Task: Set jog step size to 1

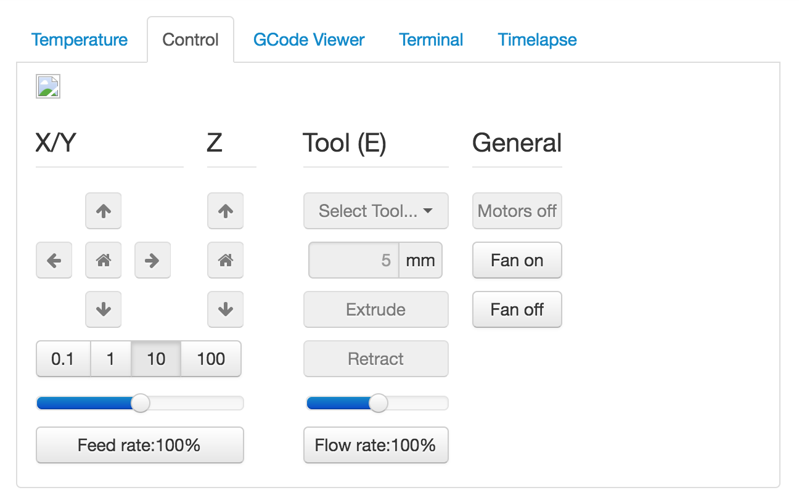Action: 110,359
